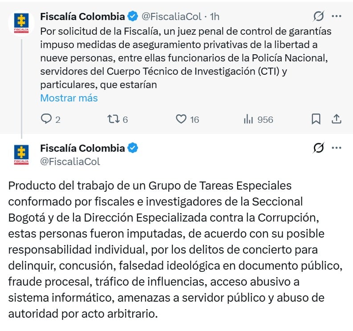Screen dimensions: 353x331
Task: Click the verified badge on the second tweet
Action: pyautogui.click(x=133, y=148)
